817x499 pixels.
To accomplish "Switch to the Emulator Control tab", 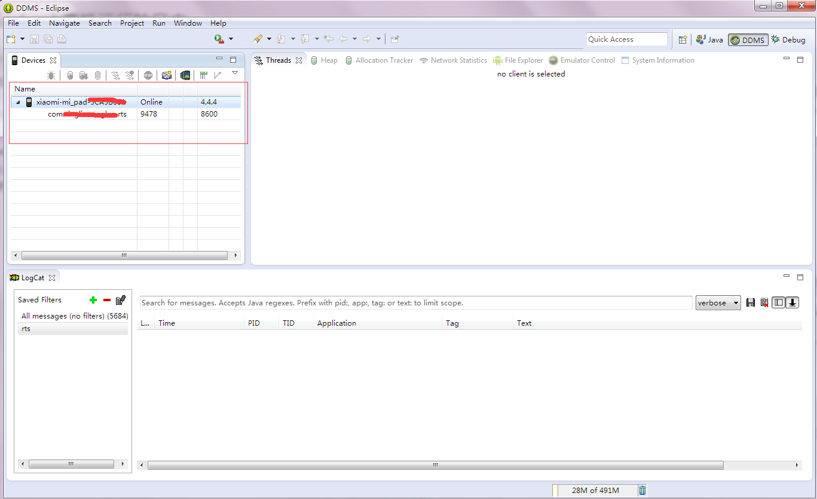I will click(x=582, y=60).
